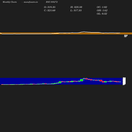Click the OC 1.02 indicator

point(102,7)
